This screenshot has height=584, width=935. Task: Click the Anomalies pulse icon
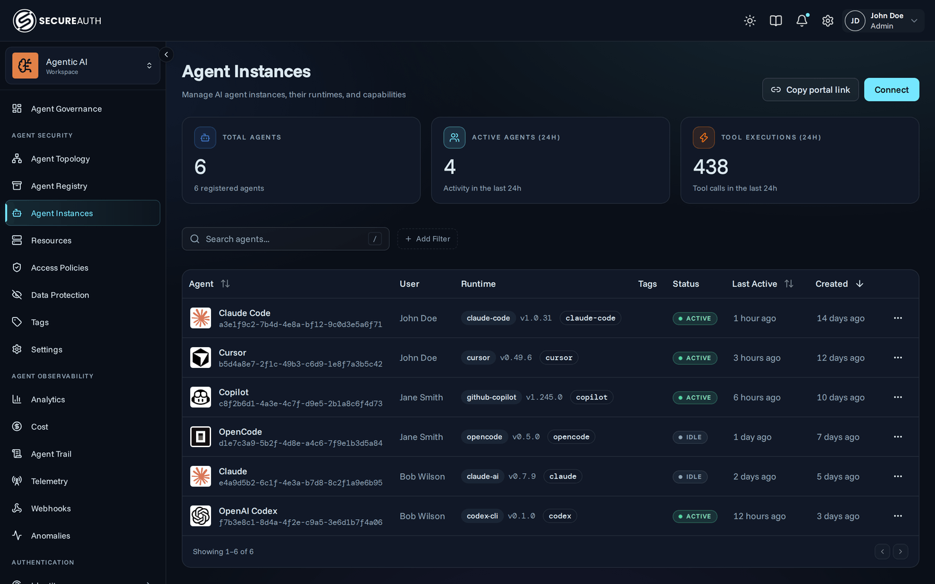click(x=17, y=535)
